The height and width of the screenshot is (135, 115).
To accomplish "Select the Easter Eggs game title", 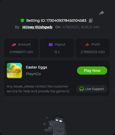I will pyautogui.click(x=36, y=67).
